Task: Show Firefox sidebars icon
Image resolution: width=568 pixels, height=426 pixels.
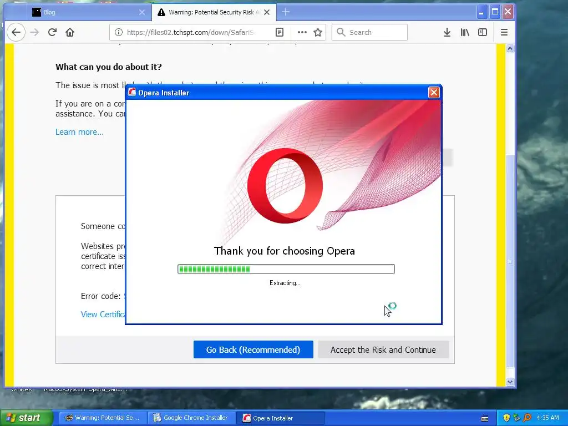Action: tap(483, 32)
